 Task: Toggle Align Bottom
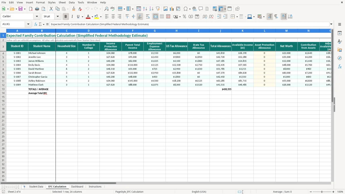(x=140, y=17)
